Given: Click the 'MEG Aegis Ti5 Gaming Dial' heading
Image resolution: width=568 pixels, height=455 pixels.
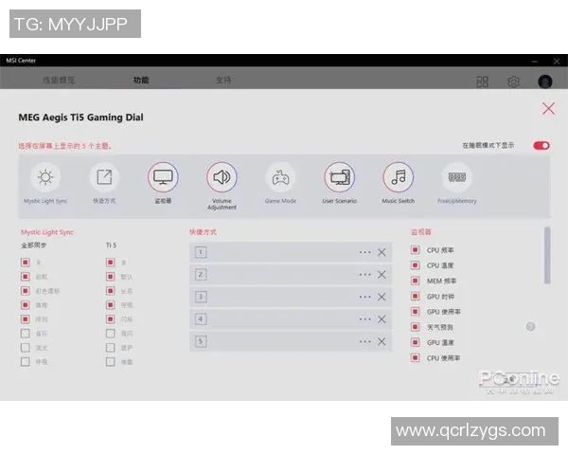Looking at the screenshot, I should coord(80,118).
